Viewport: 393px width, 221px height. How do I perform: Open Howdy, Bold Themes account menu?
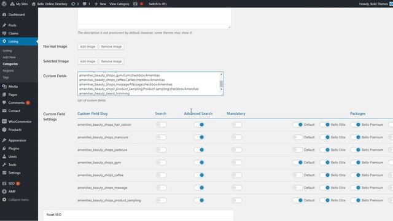[x=375, y=4]
